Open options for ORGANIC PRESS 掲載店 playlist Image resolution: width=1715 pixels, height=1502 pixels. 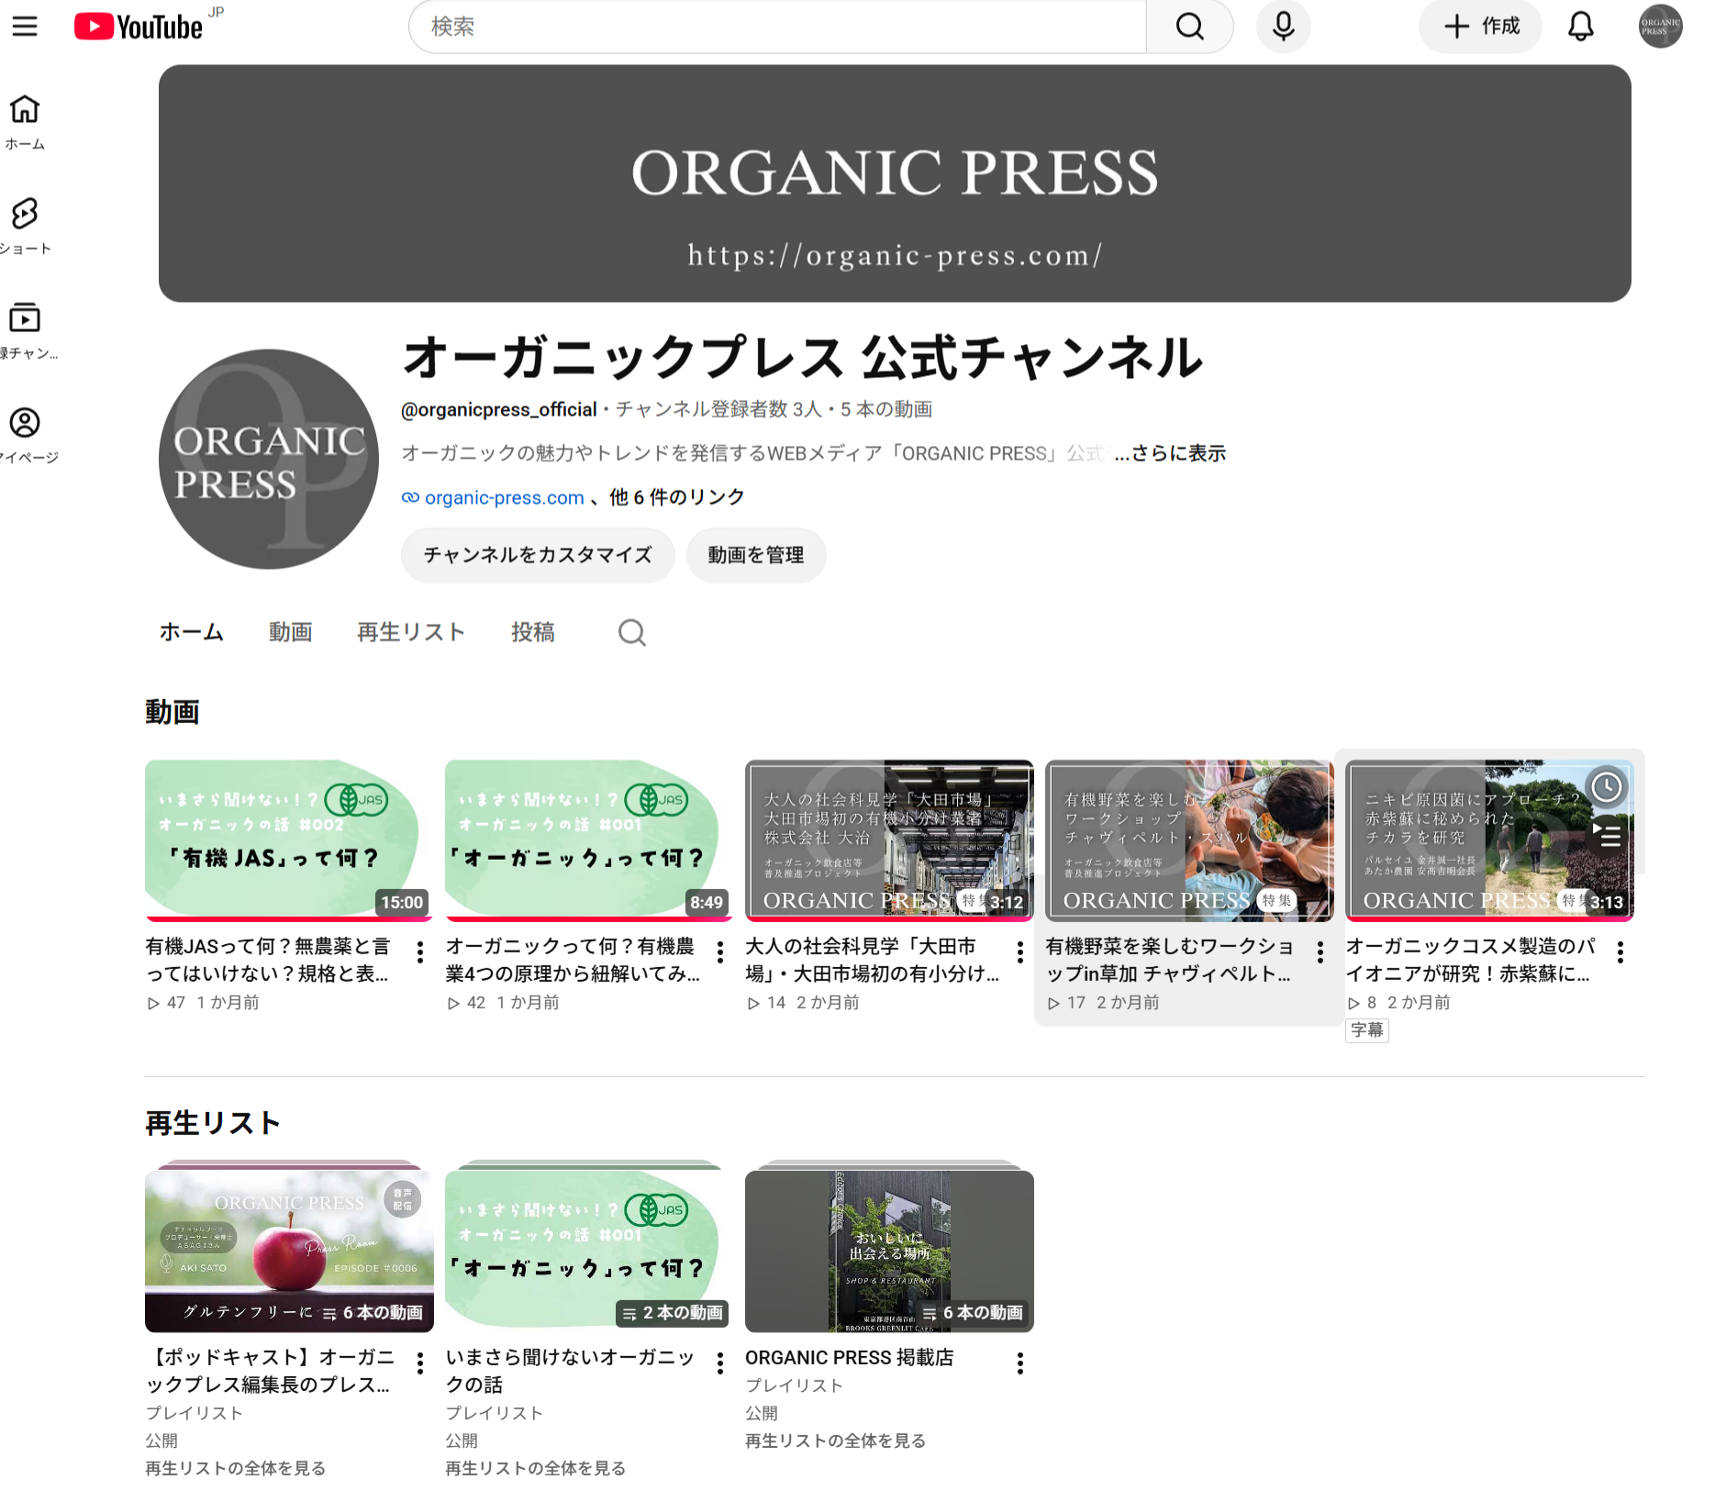[1019, 1363]
